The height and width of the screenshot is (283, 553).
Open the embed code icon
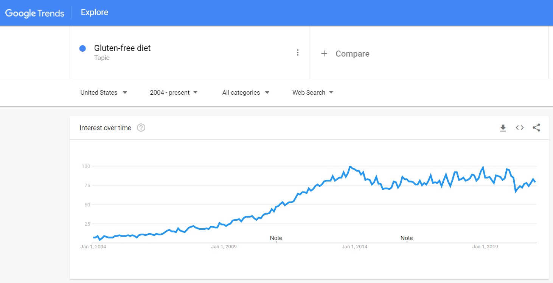(x=520, y=128)
